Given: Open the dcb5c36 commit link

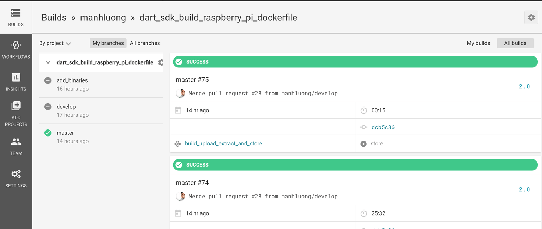Looking at the screenshot, I should [383, 127].
